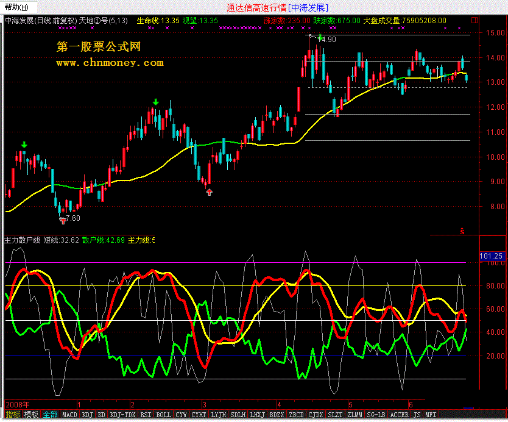Click the 14.90 high price label
This screenshot has height=422, width=508.
point(328,40)
